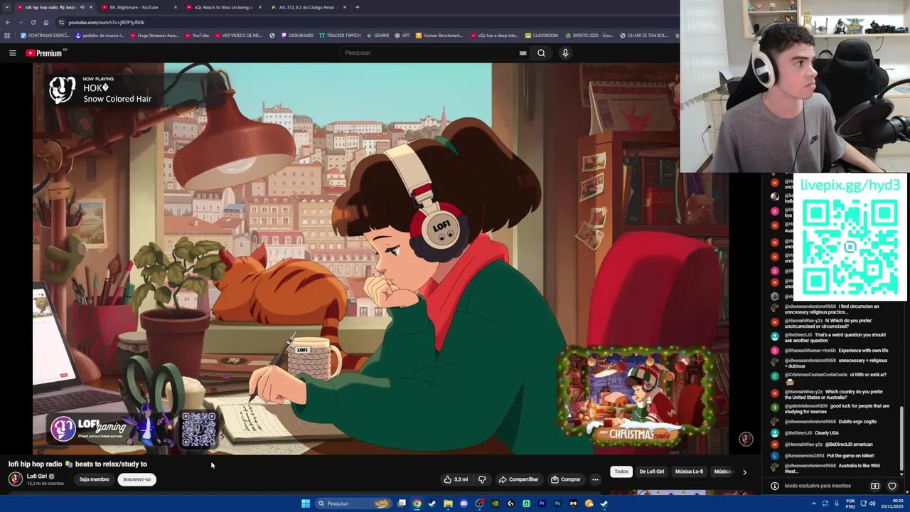This screenshot has width=910, height=512.
Task: Select the De Lofi Girl filter chip
Action: pyautogui.click(x=652, y=471)
